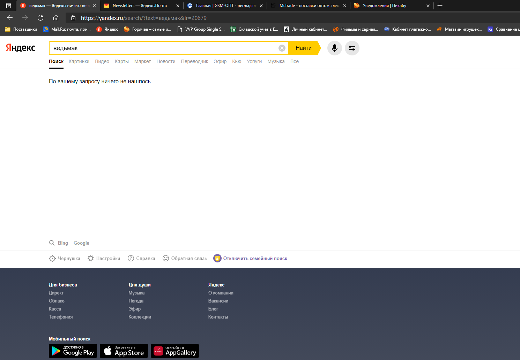Close the ведьмак Яндекс tab
The image size is (520, 360).
tap(94, 6)
